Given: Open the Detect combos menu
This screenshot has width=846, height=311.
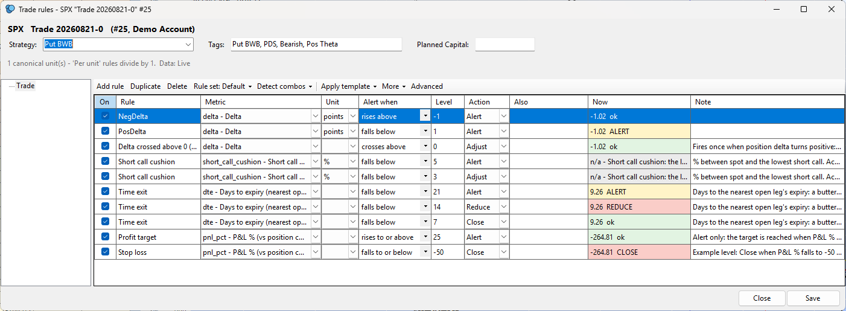Looking at the screenshot, I should point(284,86).
